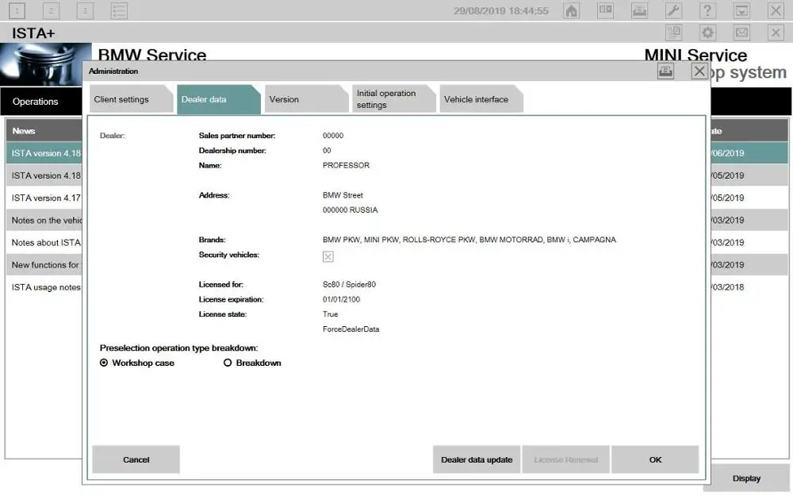Select the first ISTA version 4.18 news row
The image size is (793, 496).
[44, 153]
